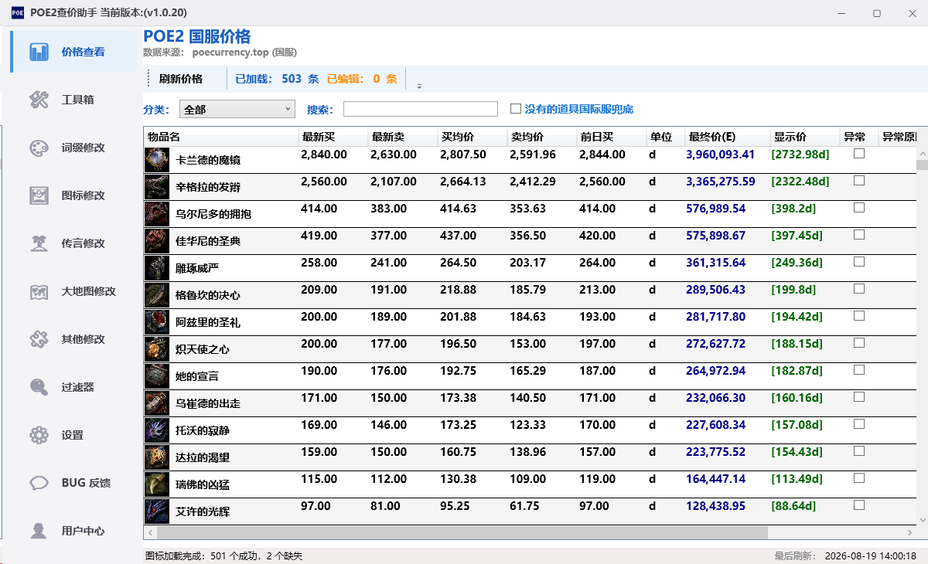Click the 艾许的光辉 item icon

pos(157,511)
